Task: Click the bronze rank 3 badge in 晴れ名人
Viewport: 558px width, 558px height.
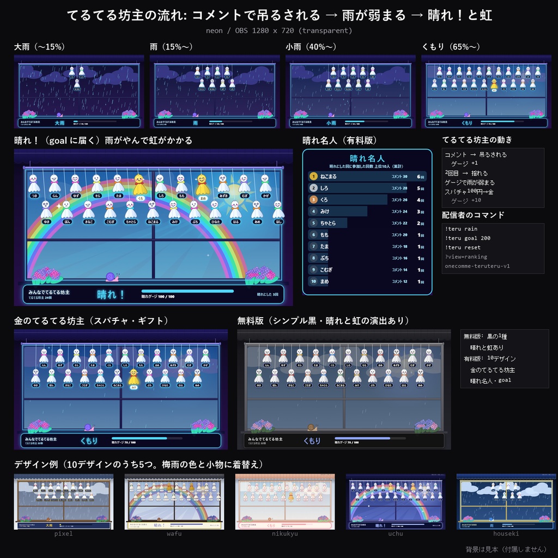Action: (x=313, y=199)
